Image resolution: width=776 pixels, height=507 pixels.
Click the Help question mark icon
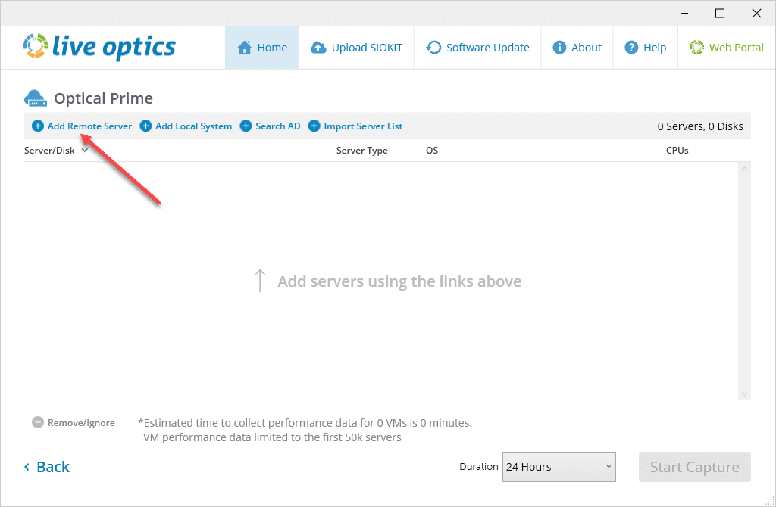pos(631,48)
